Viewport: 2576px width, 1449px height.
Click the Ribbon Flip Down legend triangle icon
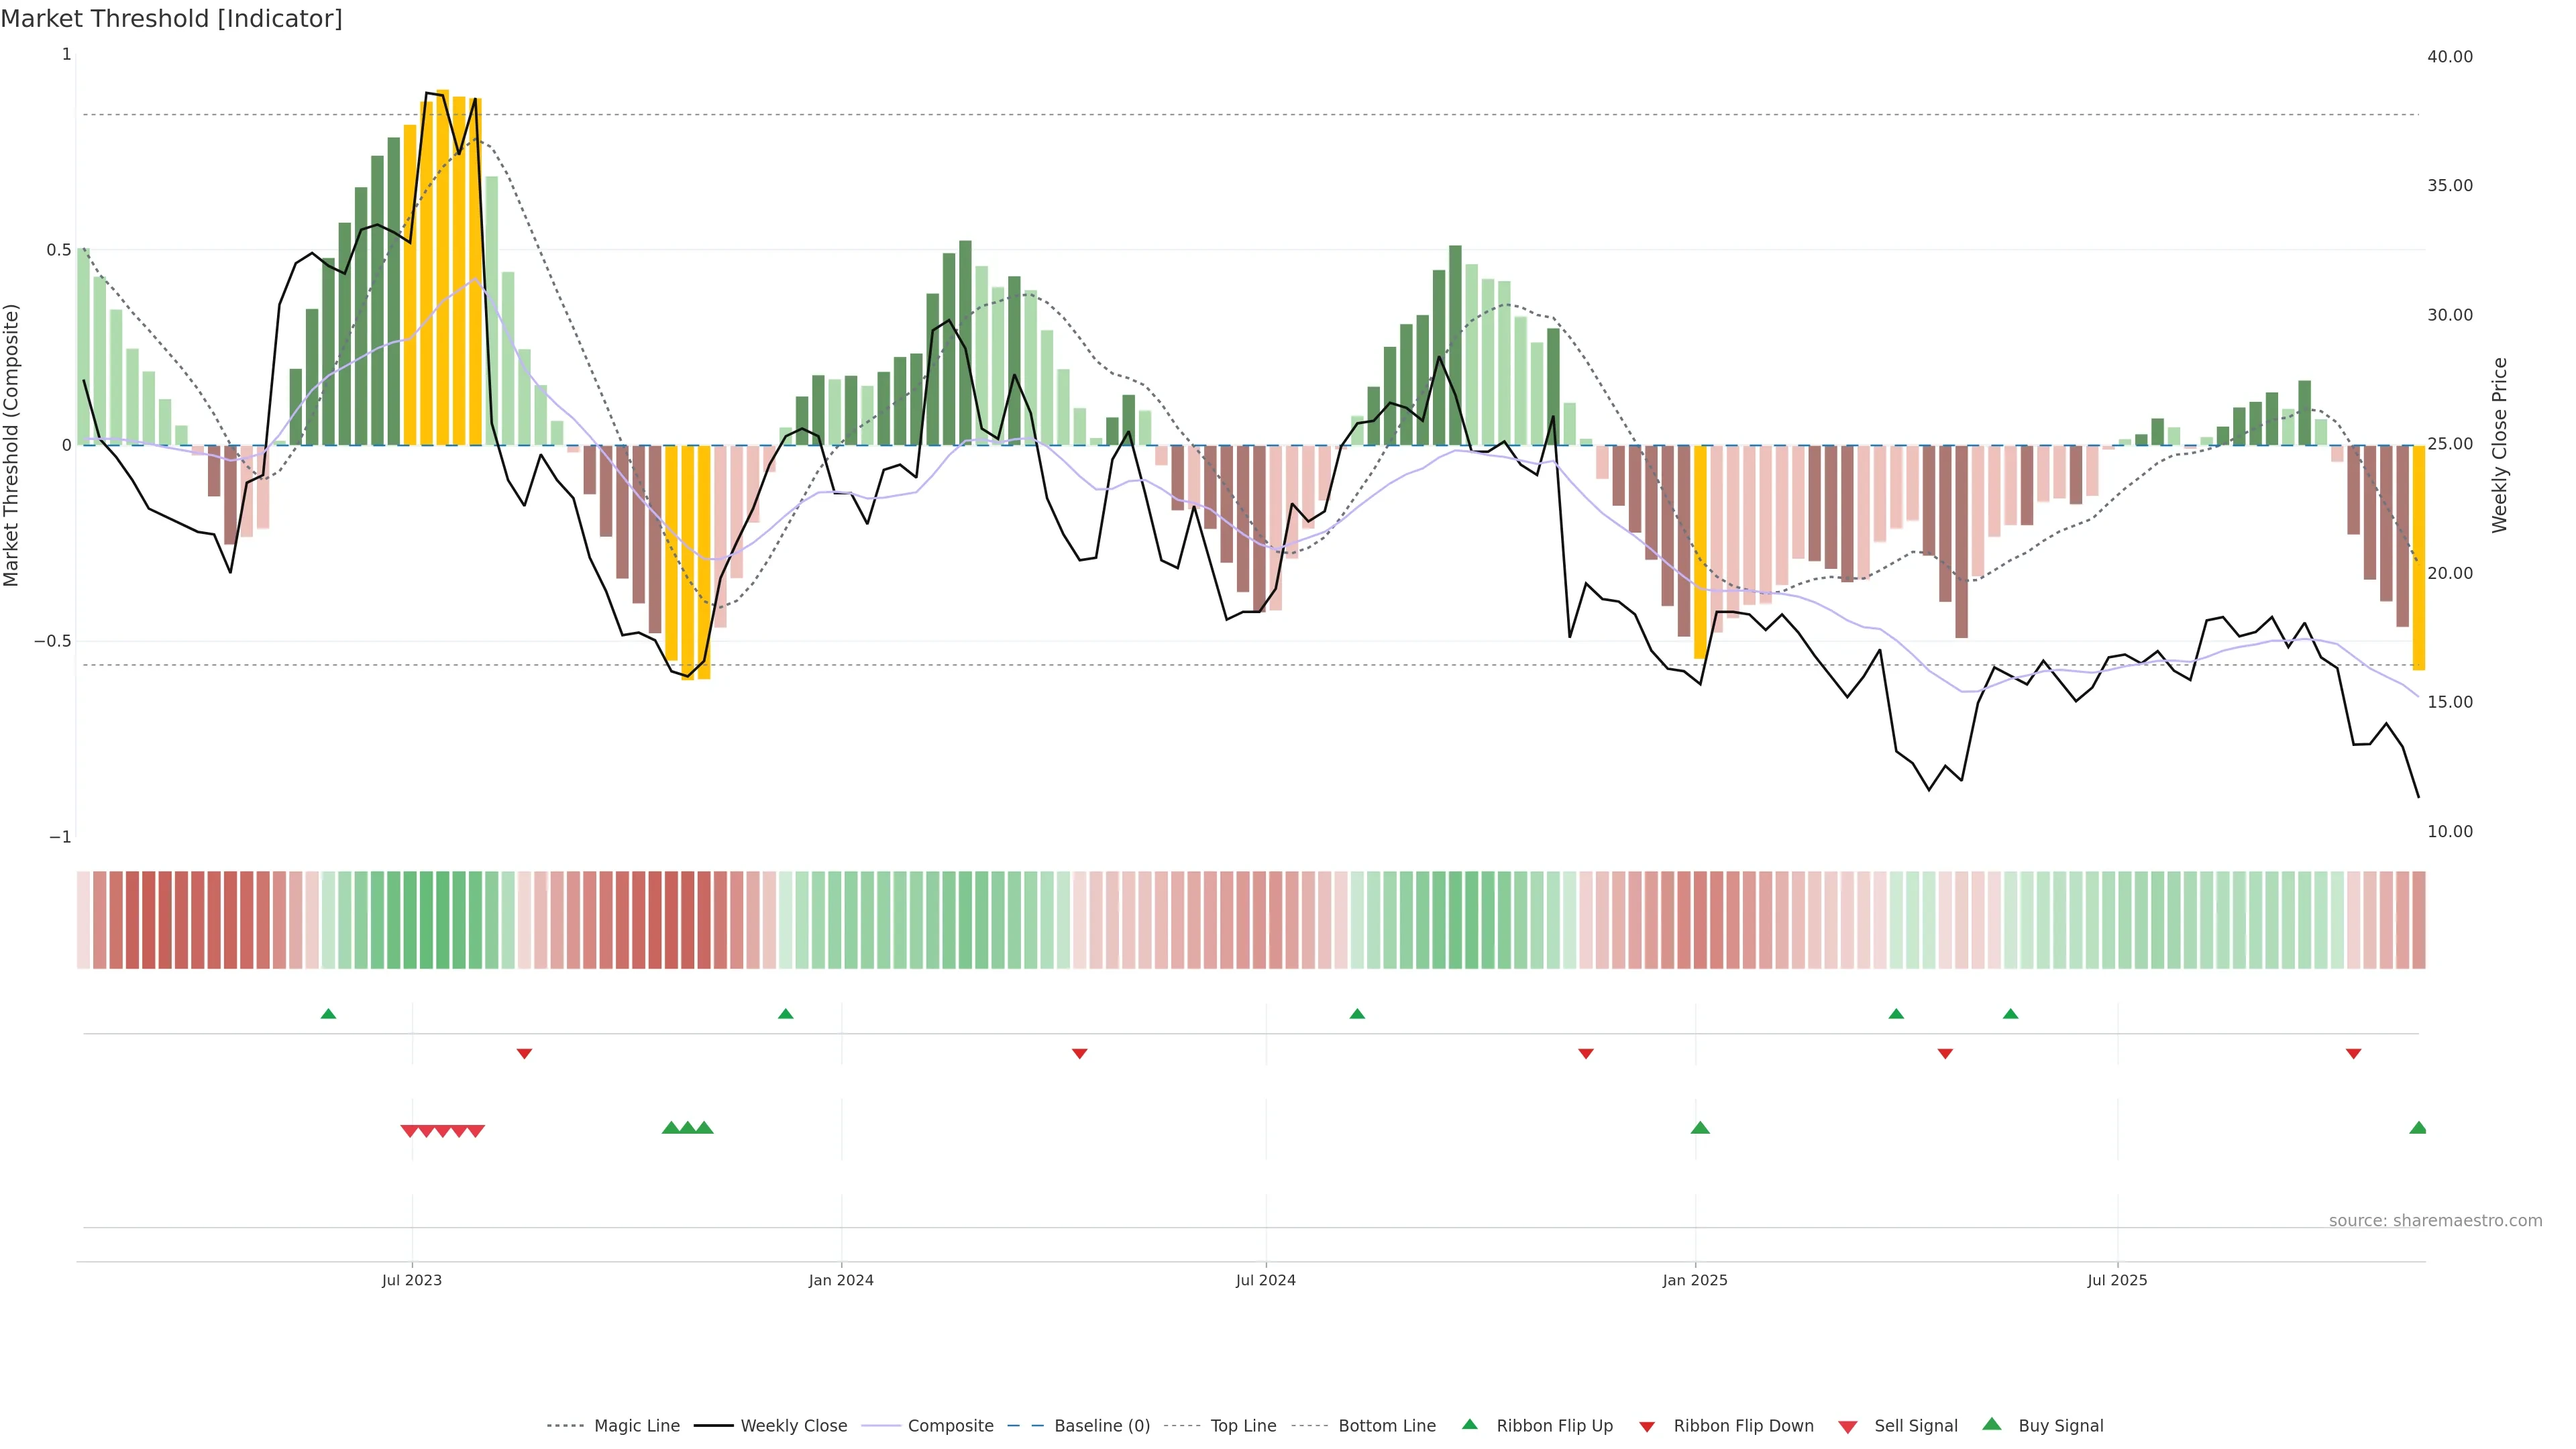(1647, 1426)
